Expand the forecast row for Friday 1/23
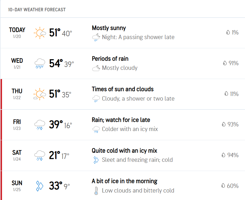Screen dimensions: 245x200 click(x=122, y=125)
